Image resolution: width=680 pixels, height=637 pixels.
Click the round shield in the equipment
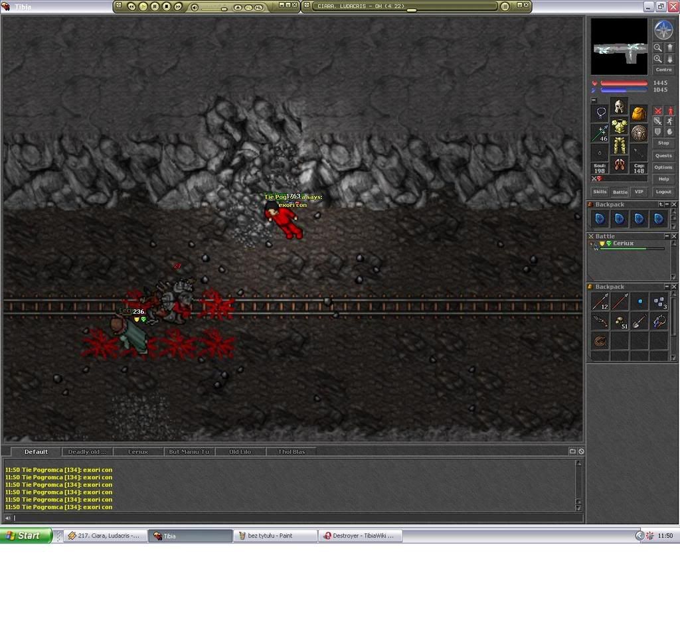pyautogui.click(x=639, y=133)
